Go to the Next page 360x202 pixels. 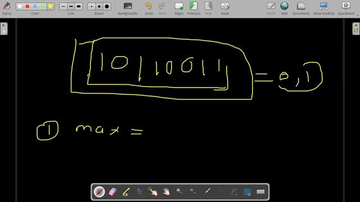point(208,9)
